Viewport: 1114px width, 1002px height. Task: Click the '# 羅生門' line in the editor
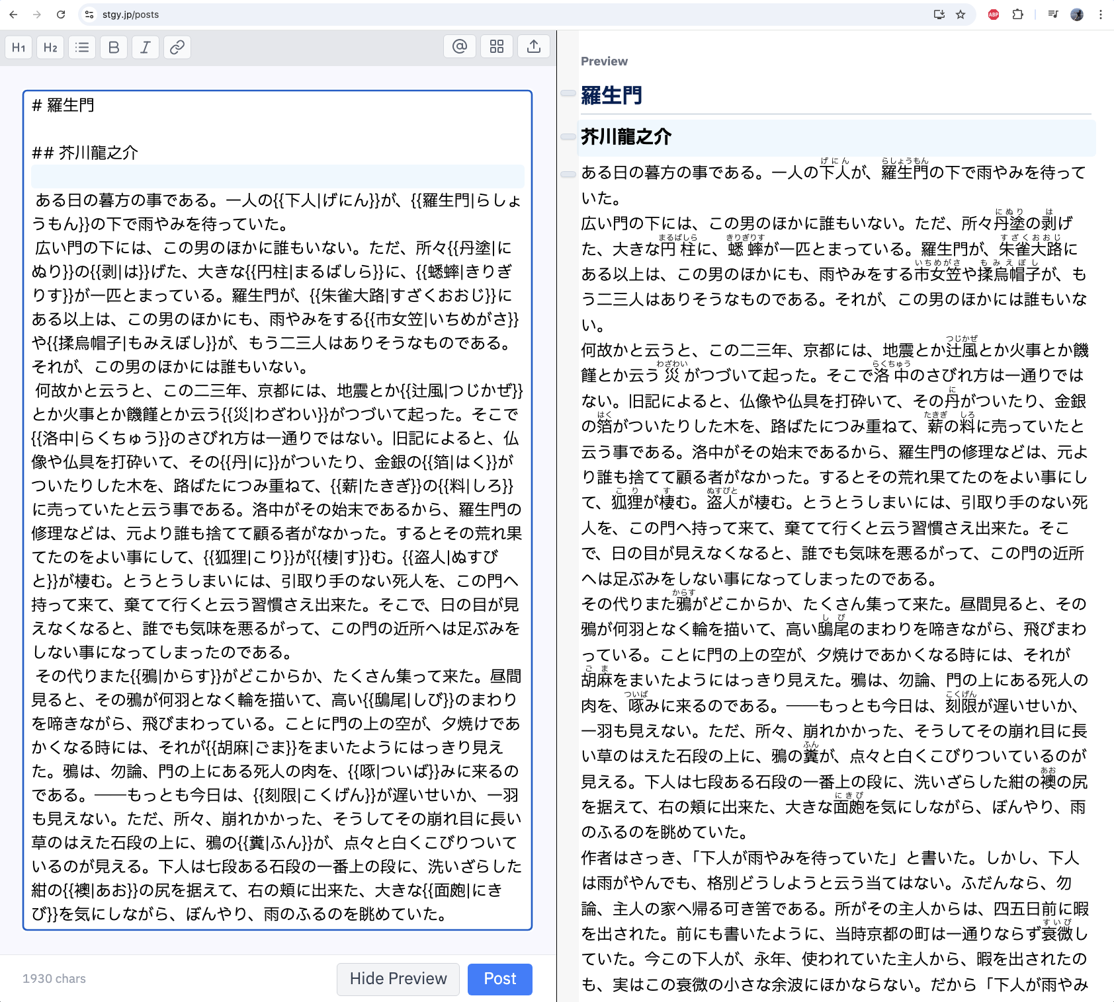(64, 105)
